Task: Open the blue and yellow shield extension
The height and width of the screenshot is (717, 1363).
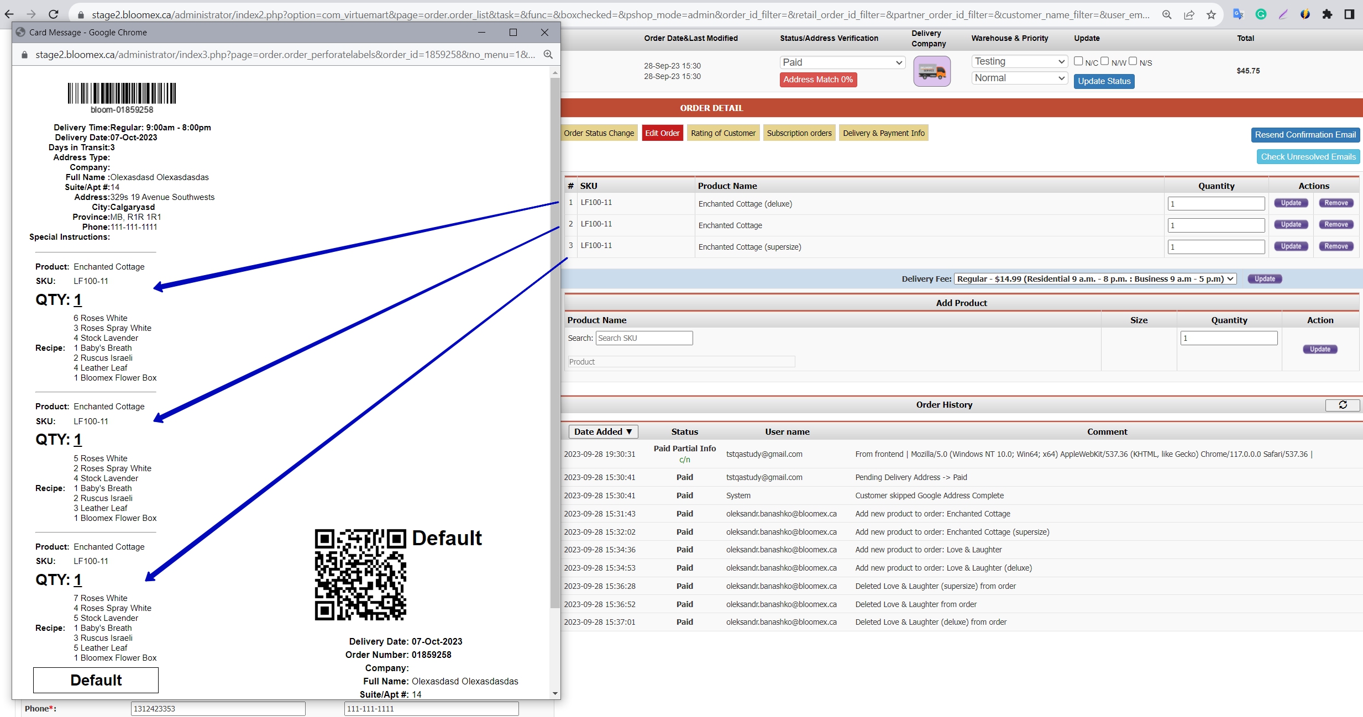Action: 1305,15
